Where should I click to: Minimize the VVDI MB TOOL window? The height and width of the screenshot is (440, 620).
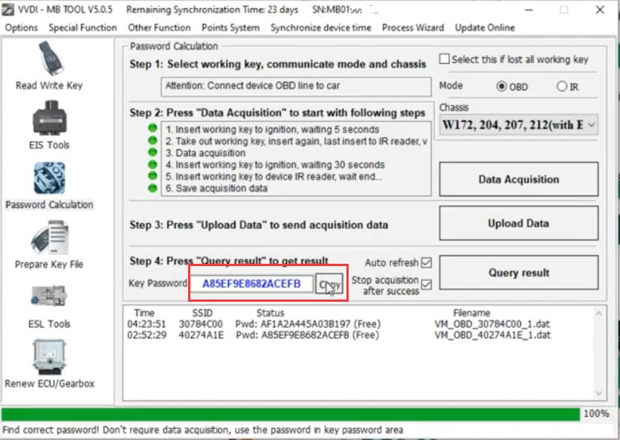529,10
